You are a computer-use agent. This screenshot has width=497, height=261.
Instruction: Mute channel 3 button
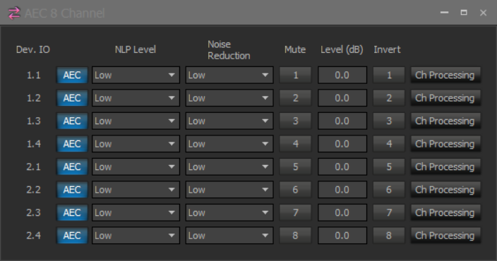(295, 121)
